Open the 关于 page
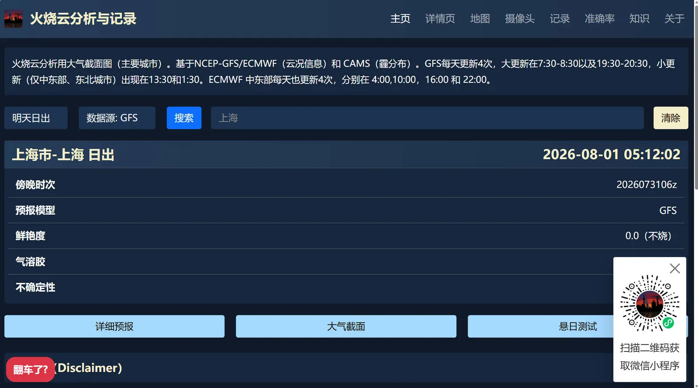Screen dimensions: 698x388 pyautogui.click(x=674, y=19)
